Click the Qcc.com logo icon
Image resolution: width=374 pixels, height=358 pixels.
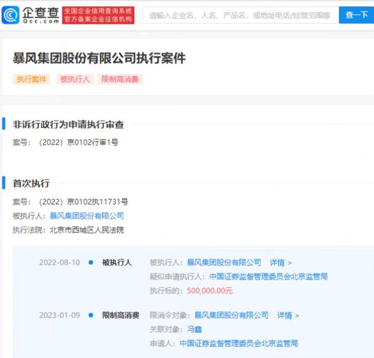point(10,15)
